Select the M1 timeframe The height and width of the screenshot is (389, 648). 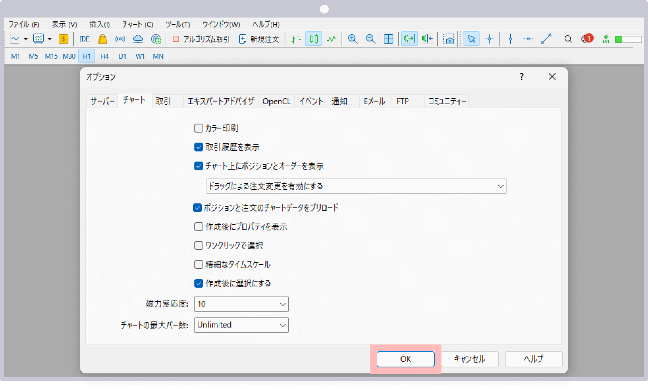point(16,56)
